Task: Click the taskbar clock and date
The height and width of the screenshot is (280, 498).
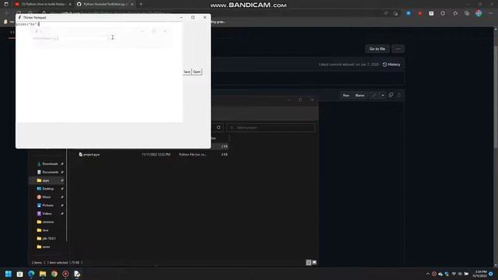Action: pos(481,274)
